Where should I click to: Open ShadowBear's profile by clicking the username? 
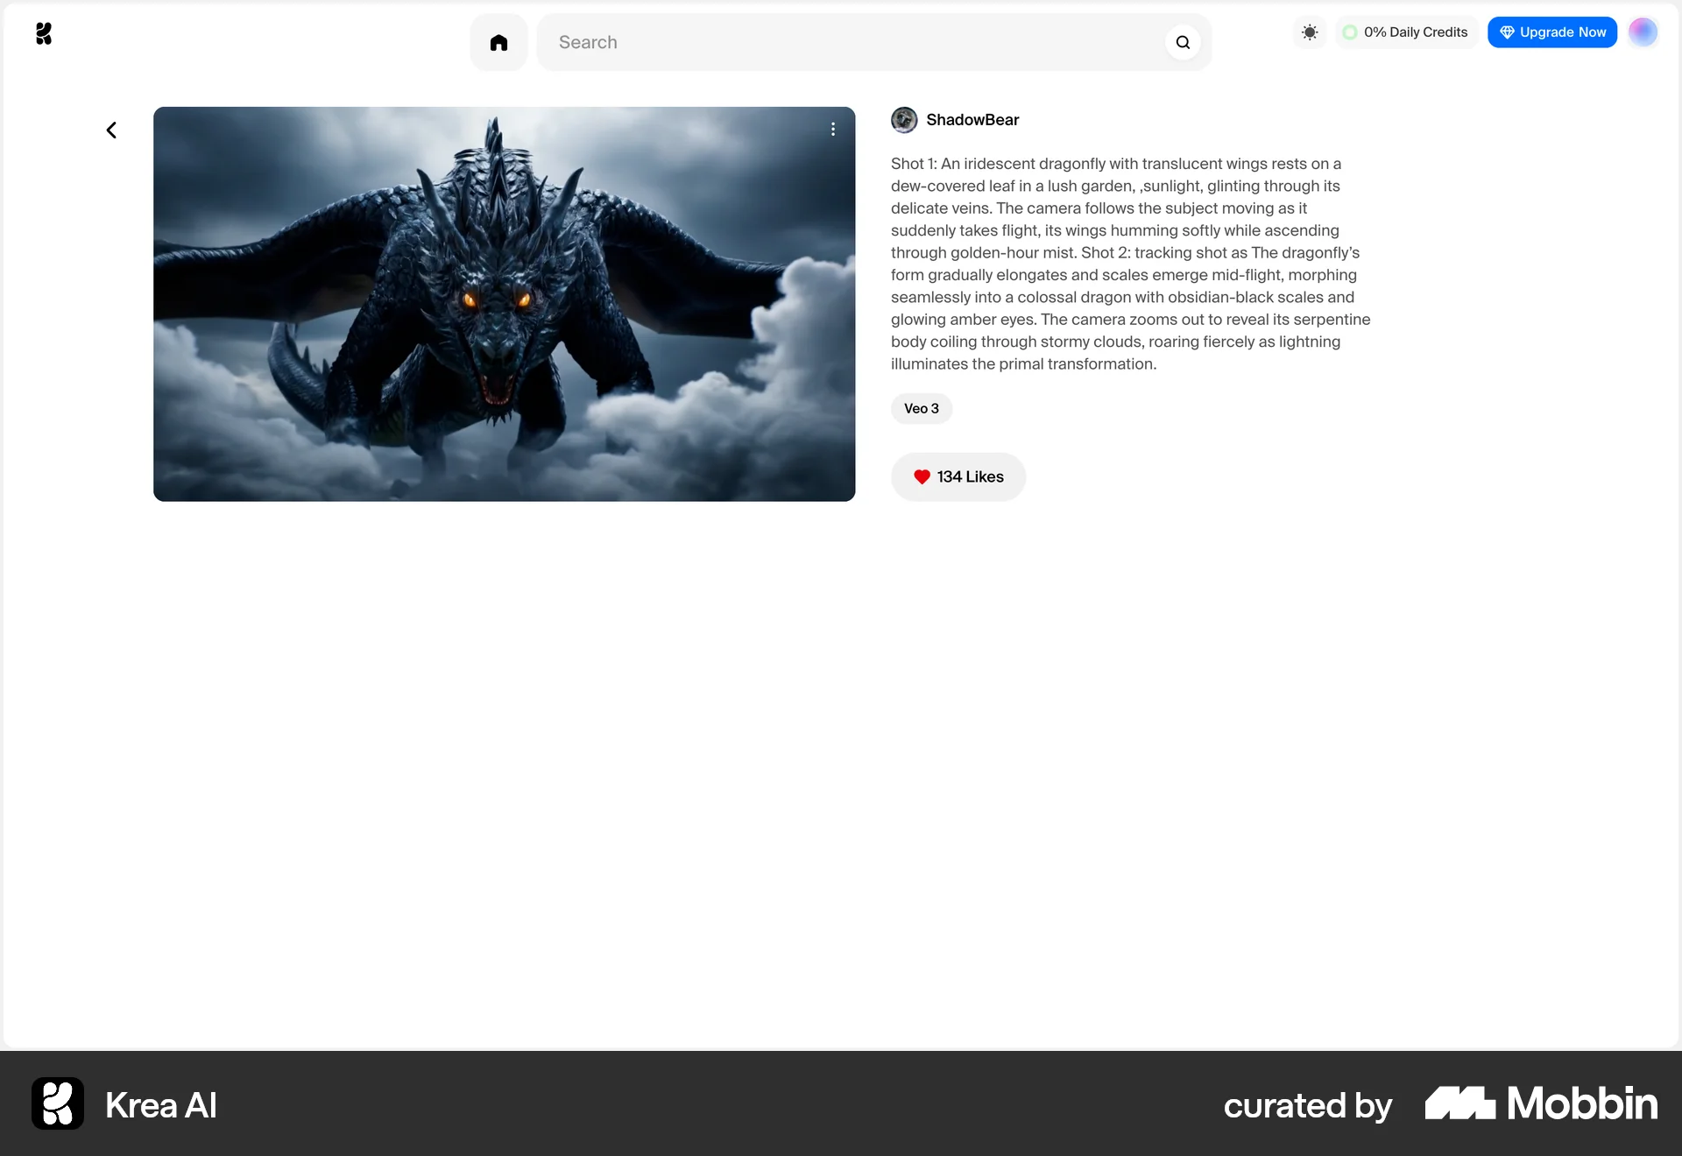click(x=972, y=120)
